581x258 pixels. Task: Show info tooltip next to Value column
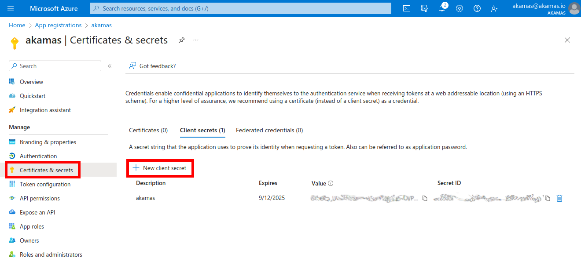point(331,183)
